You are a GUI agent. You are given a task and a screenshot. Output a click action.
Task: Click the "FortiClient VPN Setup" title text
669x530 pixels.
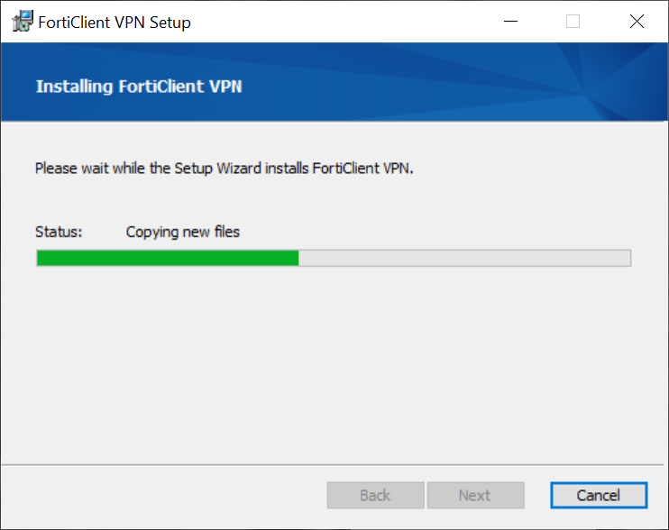coord(115,23)
